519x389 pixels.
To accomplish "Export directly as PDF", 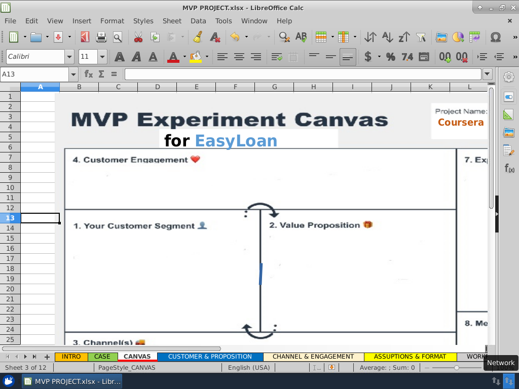I will click(85, 37).
